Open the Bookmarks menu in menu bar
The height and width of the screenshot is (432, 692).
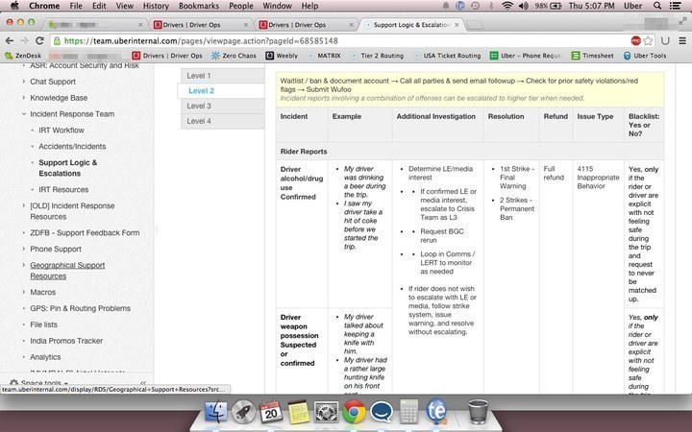click(x=200, y=6)
